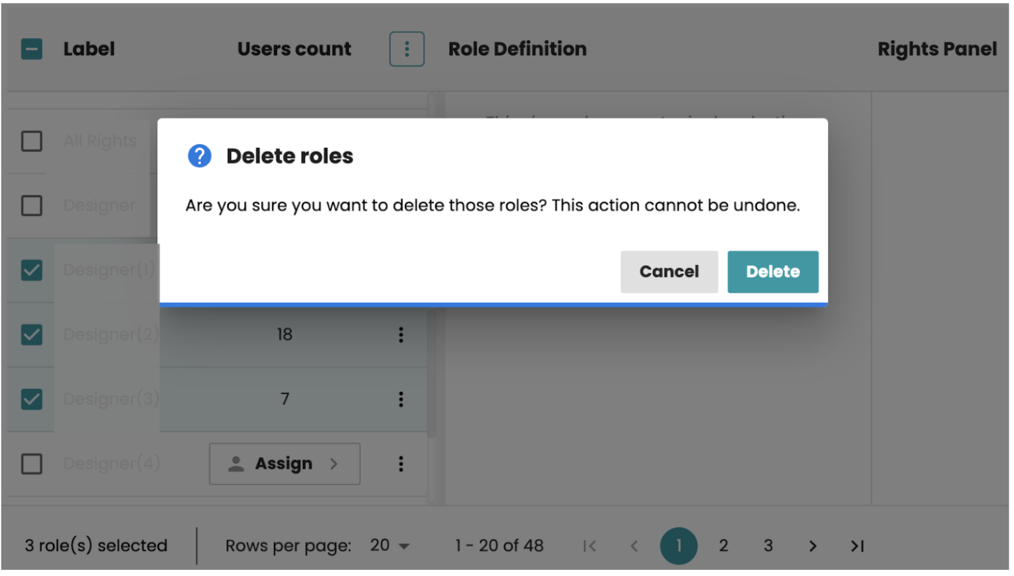Go to the first page icon
The height and width of the screenshot is (576, 1014).
pyautogui.click(x=589, y=546)
